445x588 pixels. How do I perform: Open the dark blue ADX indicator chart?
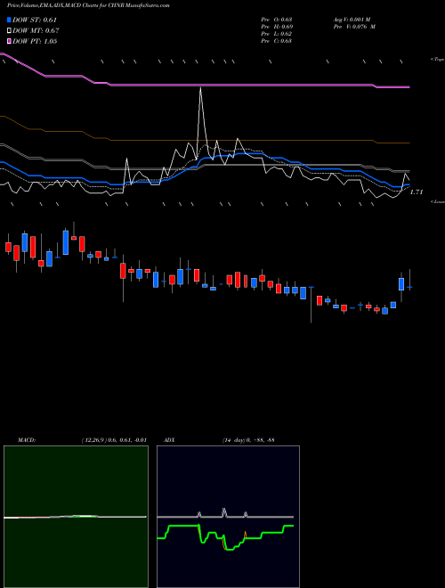(228, 517)
